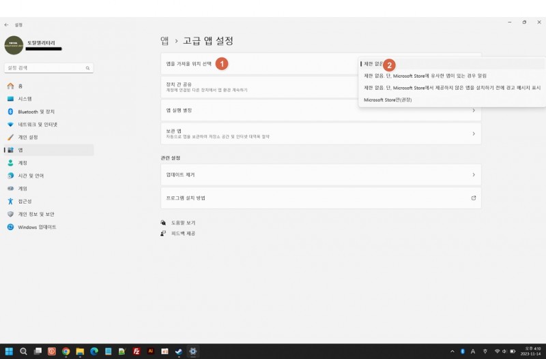Open FileZilla from the taskbar
Image resolution: width=546 pixels, height=359 pixels.
pyautogui.click(x=136, y=352)
